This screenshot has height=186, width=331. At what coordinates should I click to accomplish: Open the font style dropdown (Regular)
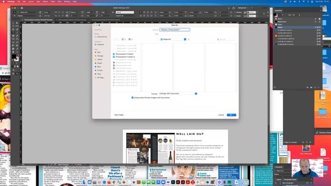(x=27, y=16)
